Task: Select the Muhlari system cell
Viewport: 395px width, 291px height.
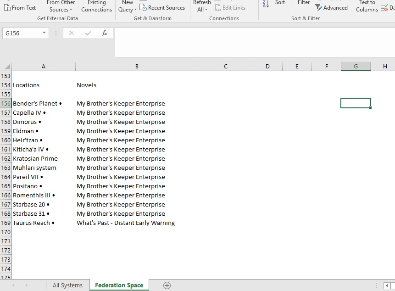Action: [44, 168]
